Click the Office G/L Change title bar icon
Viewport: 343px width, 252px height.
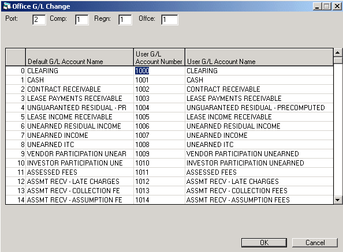pyautogui.click(x=8, y=6)
